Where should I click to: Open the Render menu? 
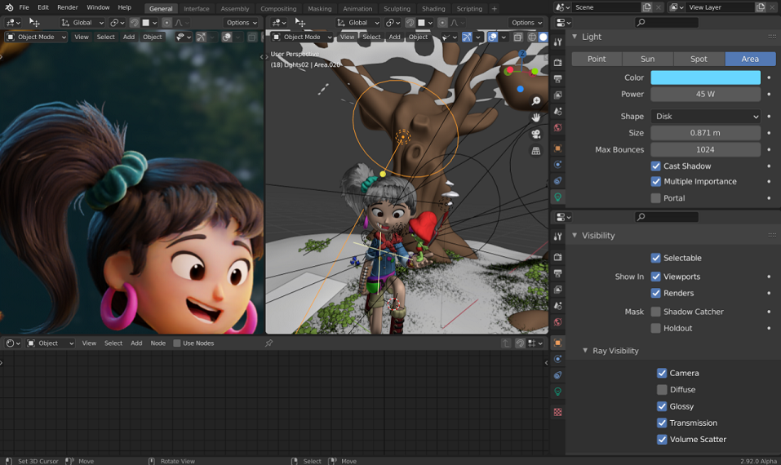click(68, 7)
